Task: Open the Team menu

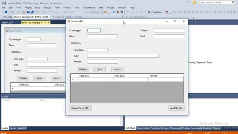Action: click(x=57, y=7)
